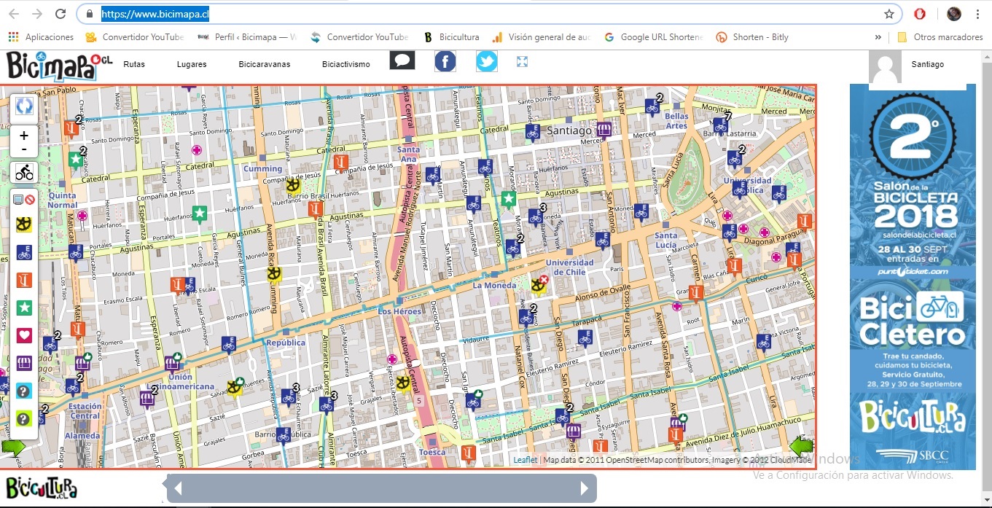This screenshot has width=992, height=508.
Task: Open the Perfil ‹ Bicimapa bookmark
Action: (x=248, y=37)
